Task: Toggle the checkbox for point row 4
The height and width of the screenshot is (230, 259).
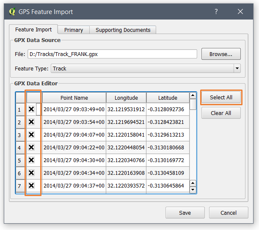Action: (31, 147)
